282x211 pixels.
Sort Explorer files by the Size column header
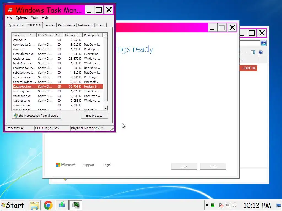pyautogui.click(x=249, y=60)
